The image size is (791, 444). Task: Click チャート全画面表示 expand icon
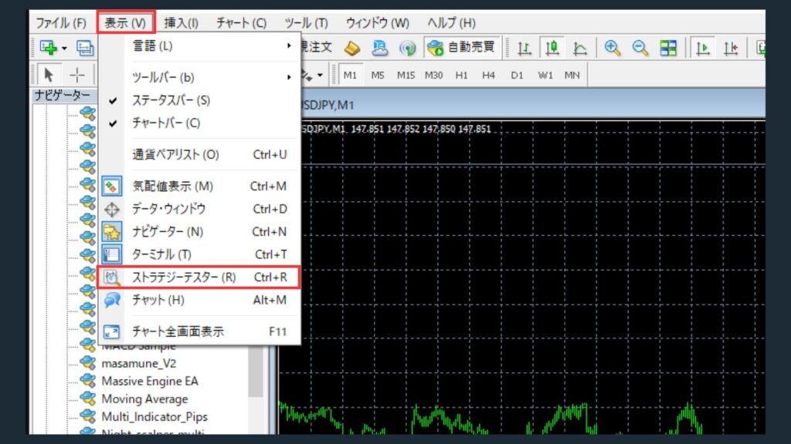(111, 331)
